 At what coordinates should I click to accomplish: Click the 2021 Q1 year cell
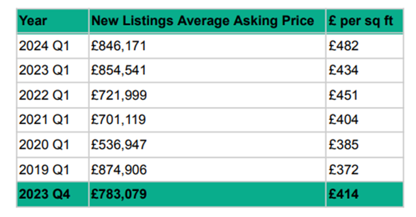[x=44, y=120]
